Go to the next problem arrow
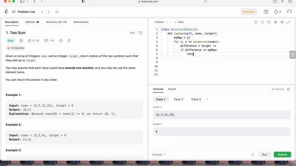 pos(49,12)
